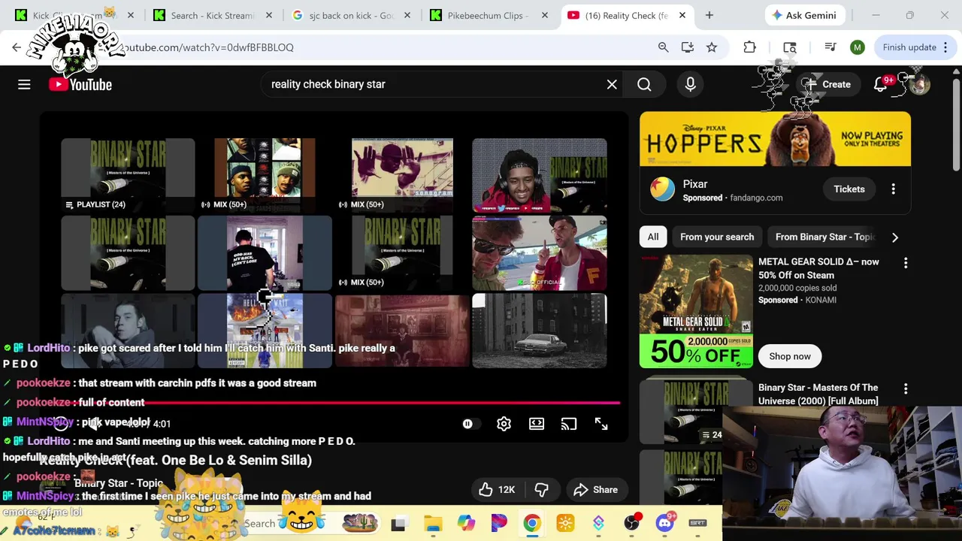Image resolution: width=962 pixels, height=541 pixels.
Task: Open Metal Gear Solid 50% off ad image
Action: (696, 311)
